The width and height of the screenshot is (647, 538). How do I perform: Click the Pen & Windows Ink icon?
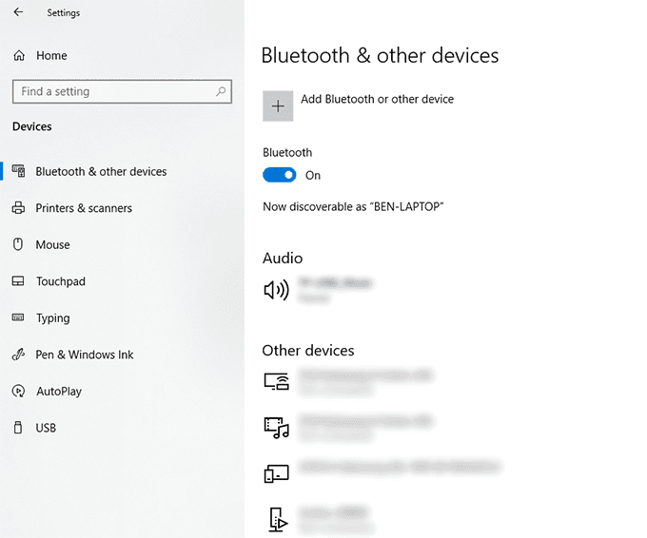(x=18, y=355)
